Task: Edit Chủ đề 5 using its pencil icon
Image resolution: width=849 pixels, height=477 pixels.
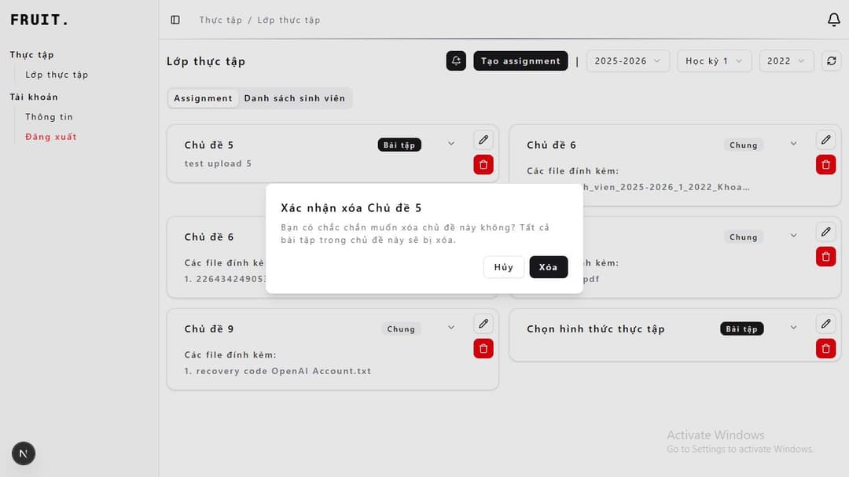Action: (483, 138)
